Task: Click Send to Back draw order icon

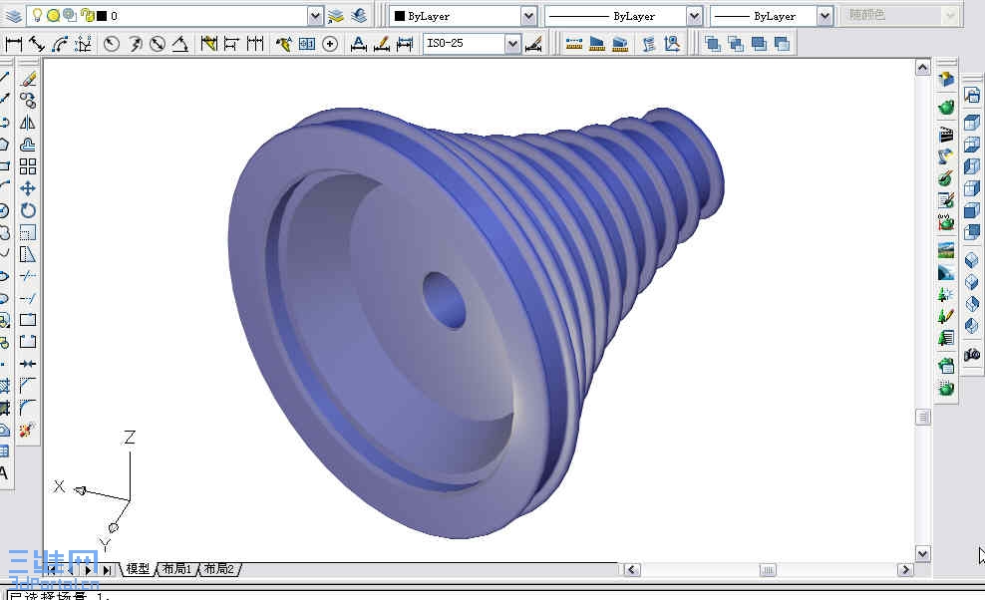Action: point(736,43)
